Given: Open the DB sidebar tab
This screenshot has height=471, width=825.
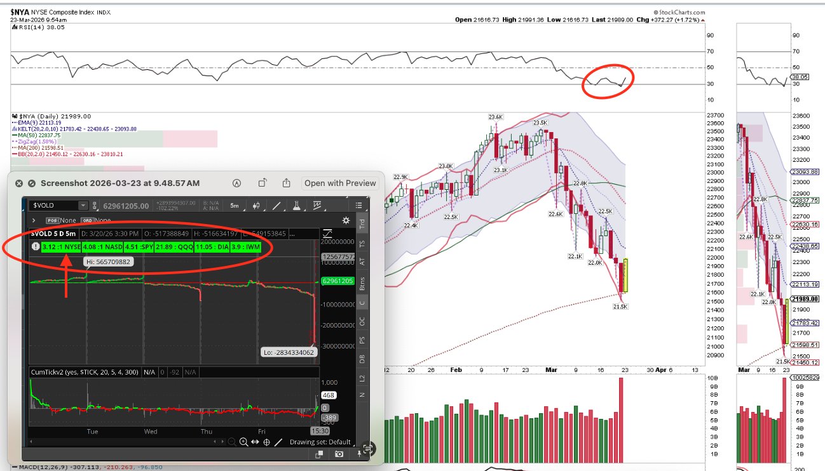Looking at the screenshot, I should [x=362, y=359].
